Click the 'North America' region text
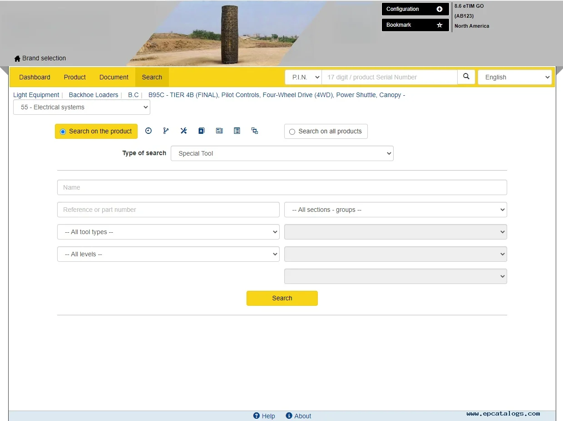Screen dimensions: 563x421 [472, 26]
